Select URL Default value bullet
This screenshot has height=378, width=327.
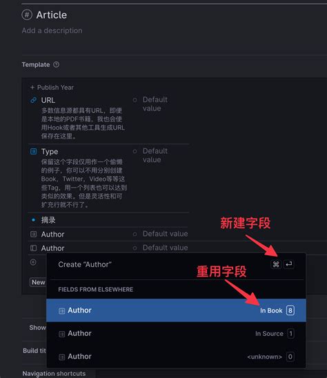click(x=135, y=100)
